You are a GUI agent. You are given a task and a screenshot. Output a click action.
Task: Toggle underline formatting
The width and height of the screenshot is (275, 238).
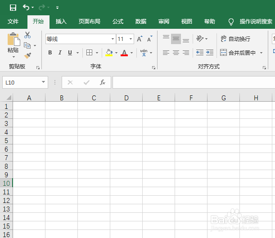[x=70, y=53]
